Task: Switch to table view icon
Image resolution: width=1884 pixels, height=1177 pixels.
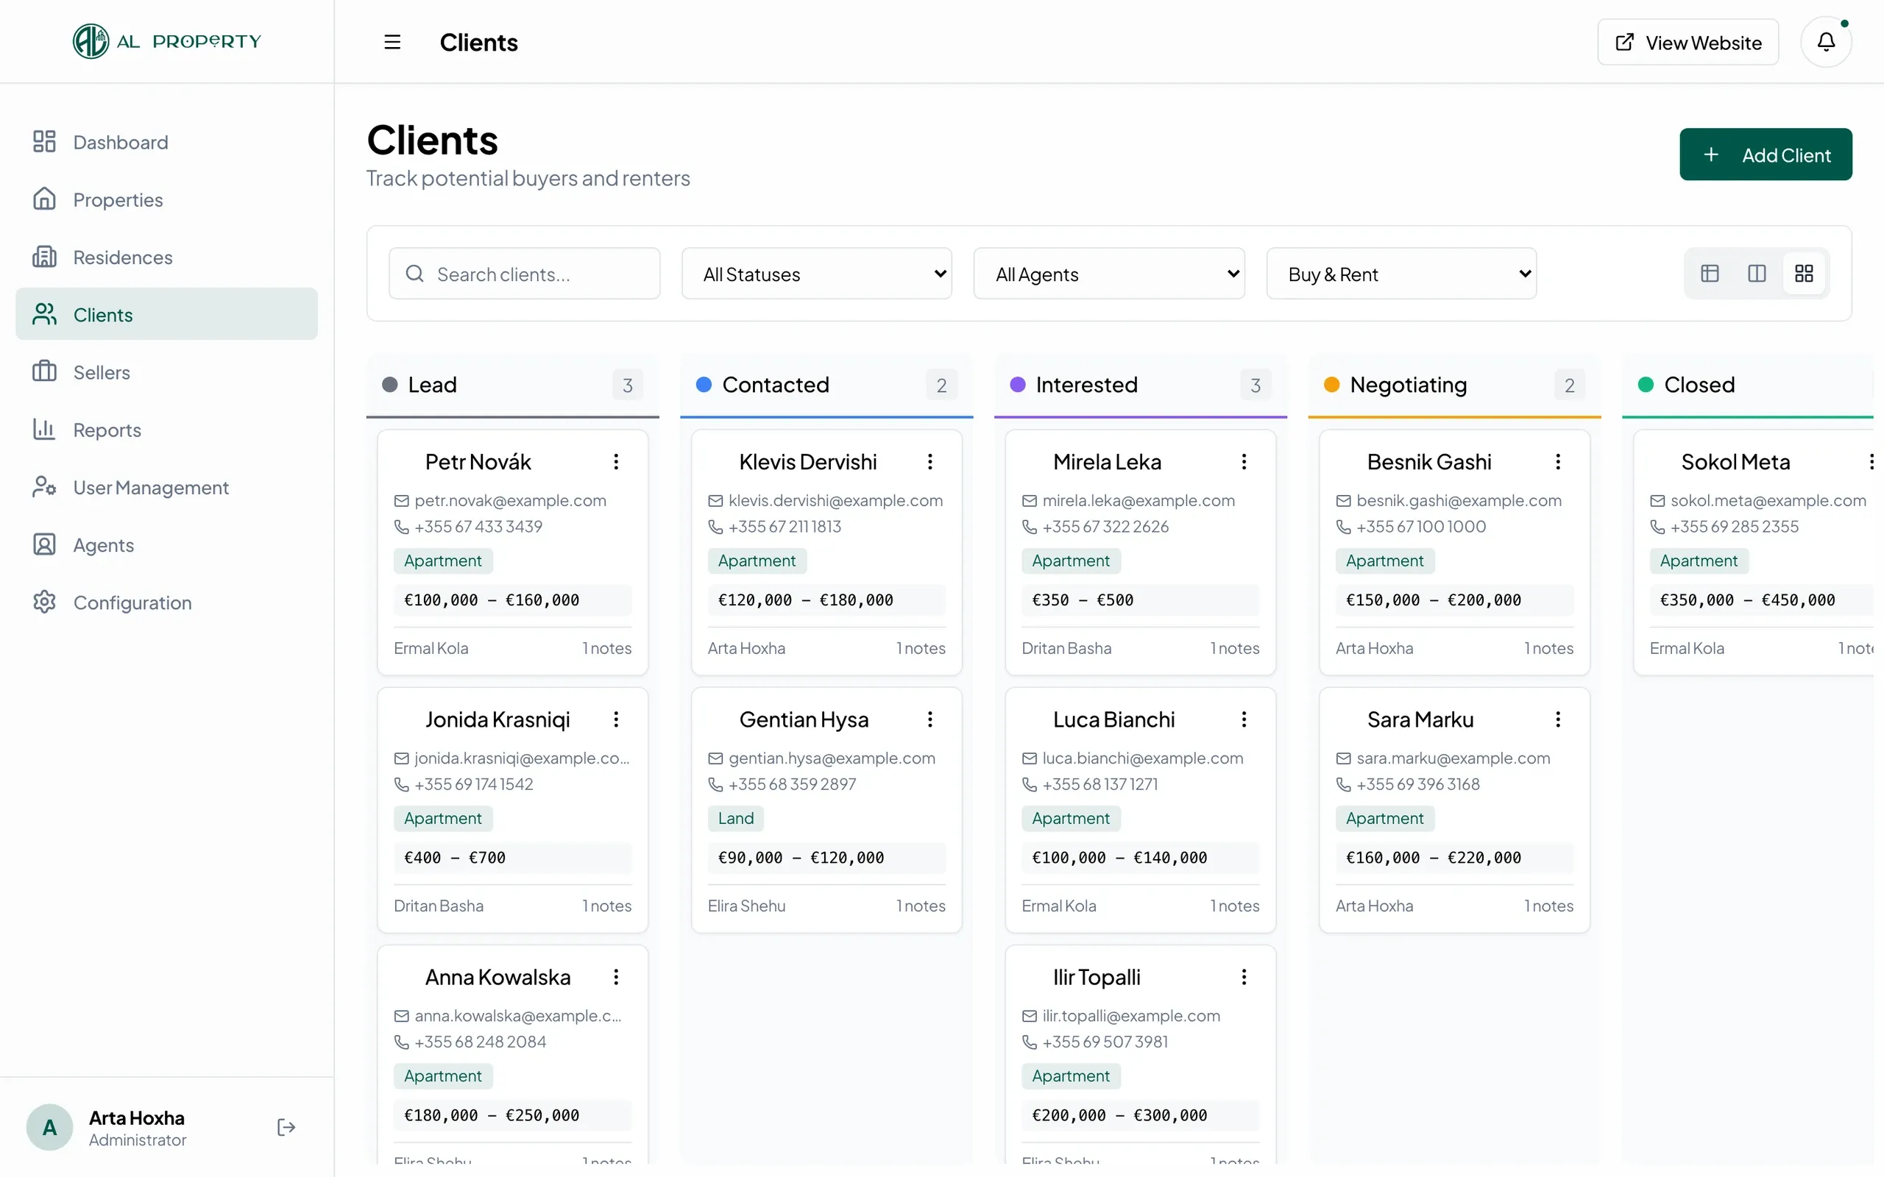Action: click(1710, 273)
